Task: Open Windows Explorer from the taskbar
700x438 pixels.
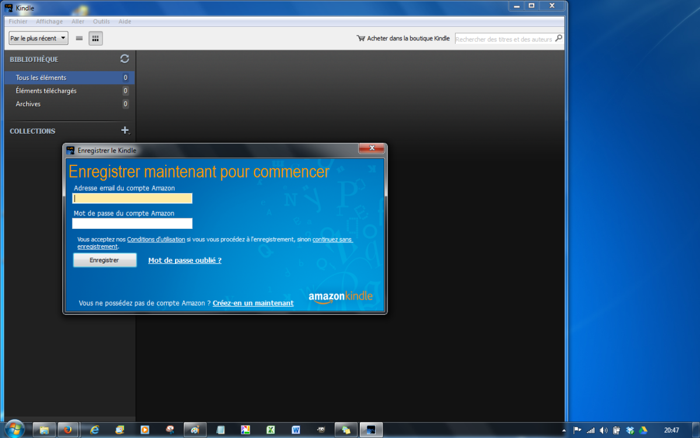Action: coord(44,430)
